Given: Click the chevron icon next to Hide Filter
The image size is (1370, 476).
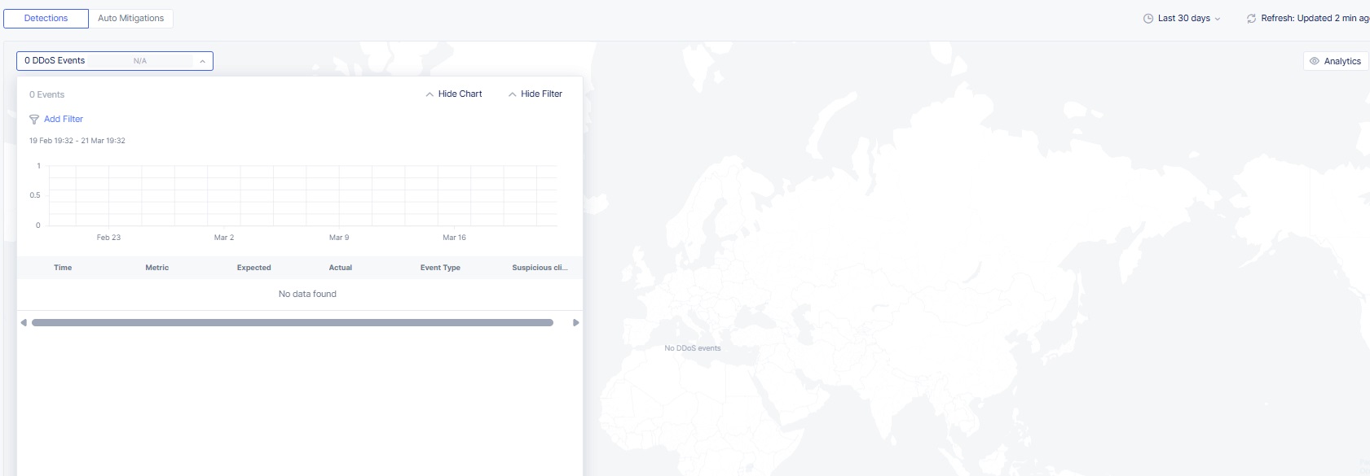Looking at the screenshot, I should [x=512, y=94].
